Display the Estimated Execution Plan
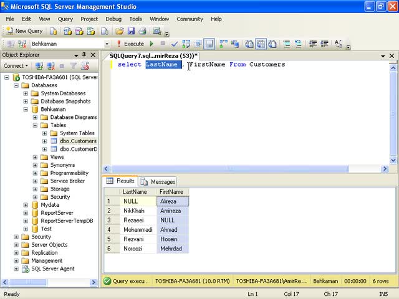399x299 pixels. tap(186, 44)
